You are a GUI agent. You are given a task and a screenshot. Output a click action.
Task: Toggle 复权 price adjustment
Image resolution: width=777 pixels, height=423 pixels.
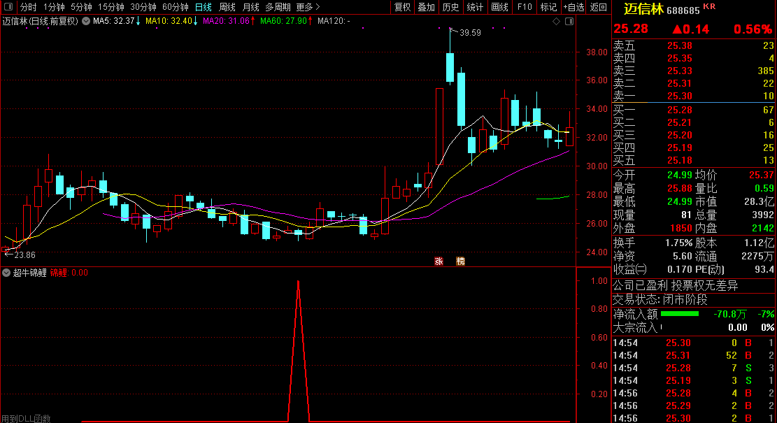403,7
